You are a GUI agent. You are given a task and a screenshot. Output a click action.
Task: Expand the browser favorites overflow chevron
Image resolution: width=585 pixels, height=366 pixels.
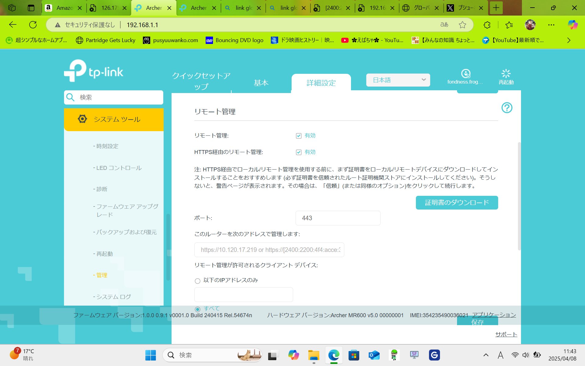tap(569, 40)
